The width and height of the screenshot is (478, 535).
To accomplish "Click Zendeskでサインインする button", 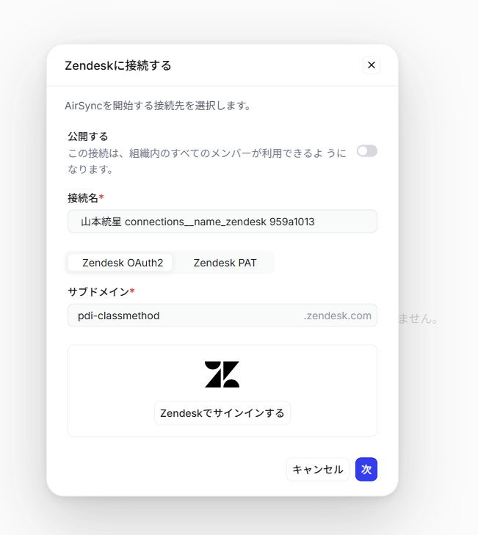I will tap(222, 413).
